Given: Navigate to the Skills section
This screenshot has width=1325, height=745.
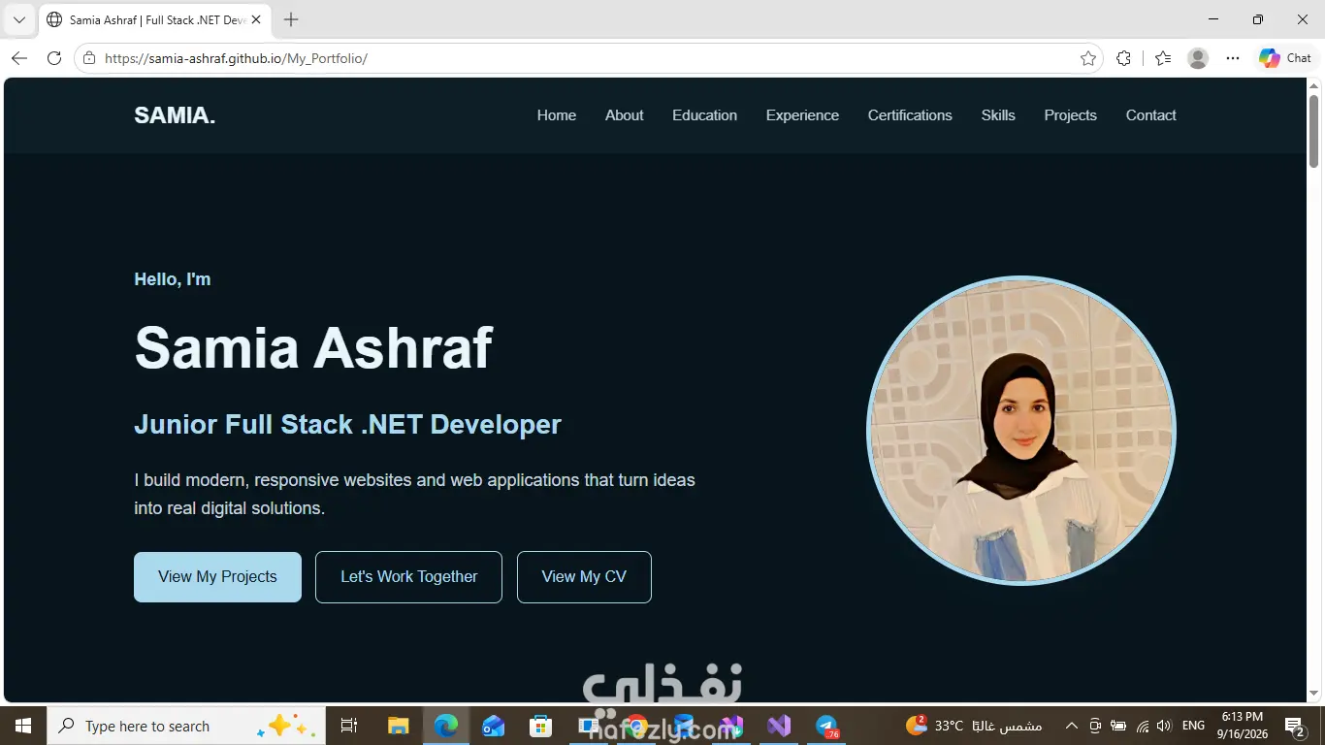Looking at the screenshot, I should pos(998,115).
